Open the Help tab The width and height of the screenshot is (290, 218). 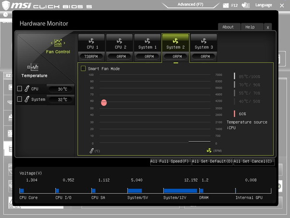coord(252,27)
